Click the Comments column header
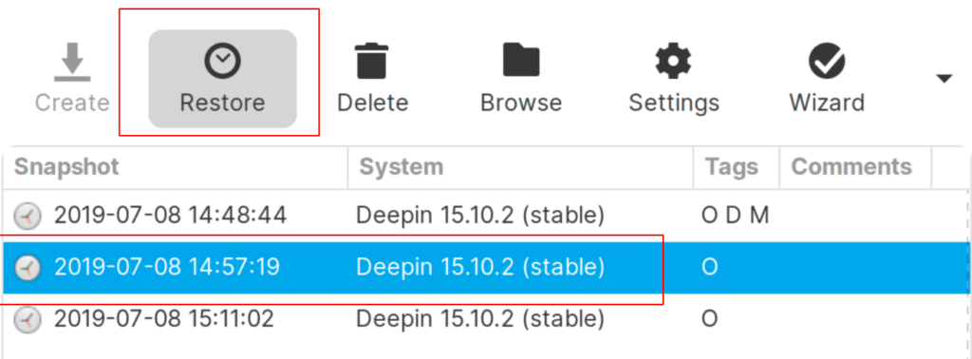 (x=851, y=166)
